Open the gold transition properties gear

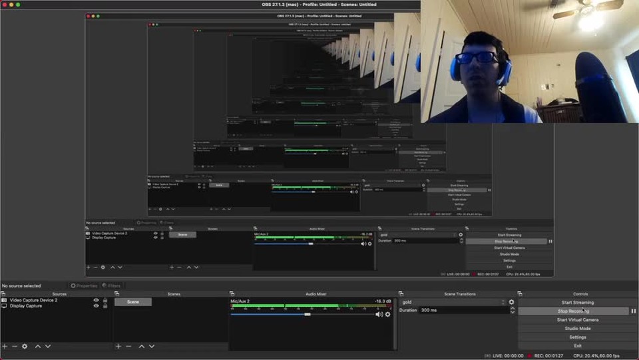[511, 302]
